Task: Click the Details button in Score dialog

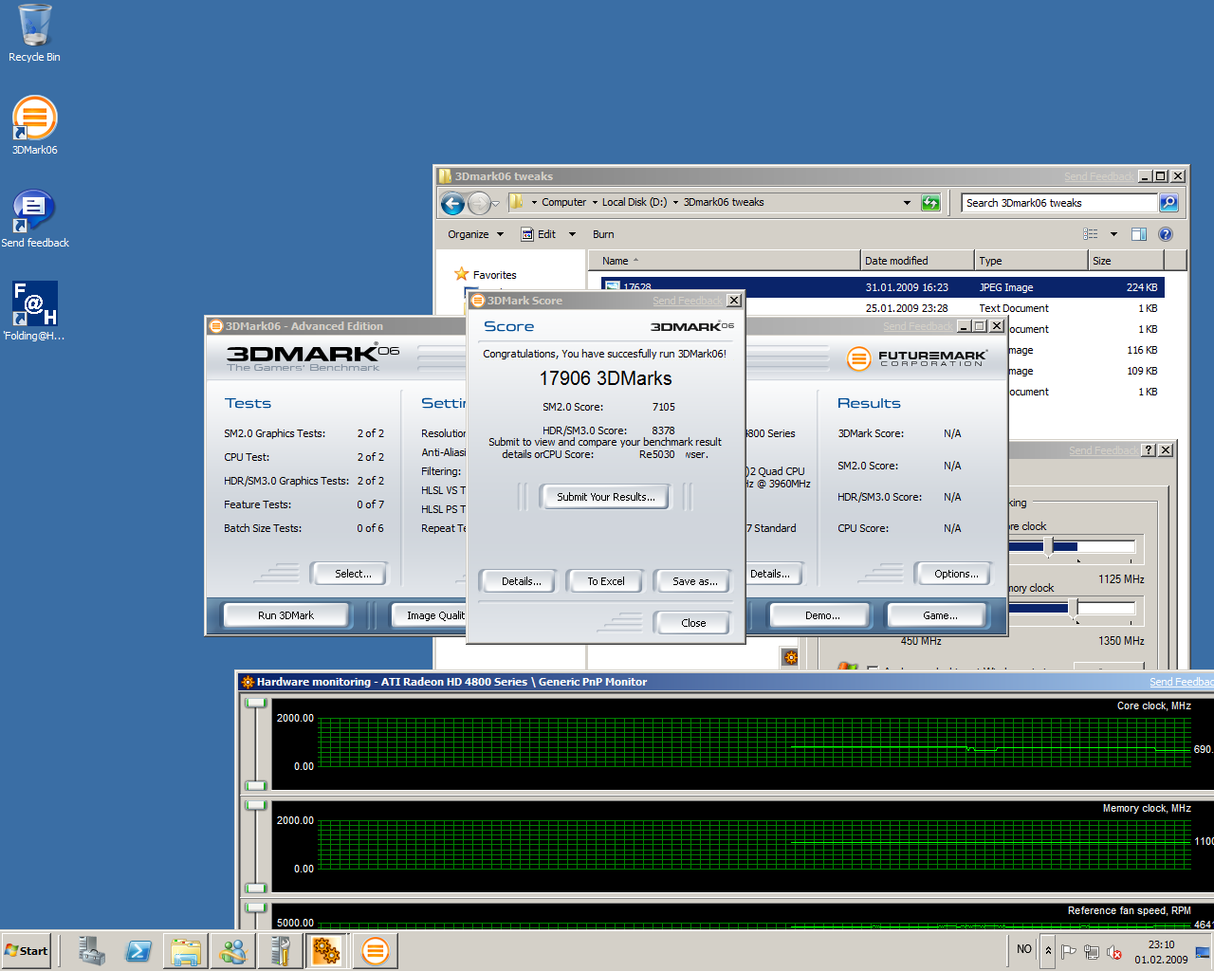Action: (x=521, y=581)
